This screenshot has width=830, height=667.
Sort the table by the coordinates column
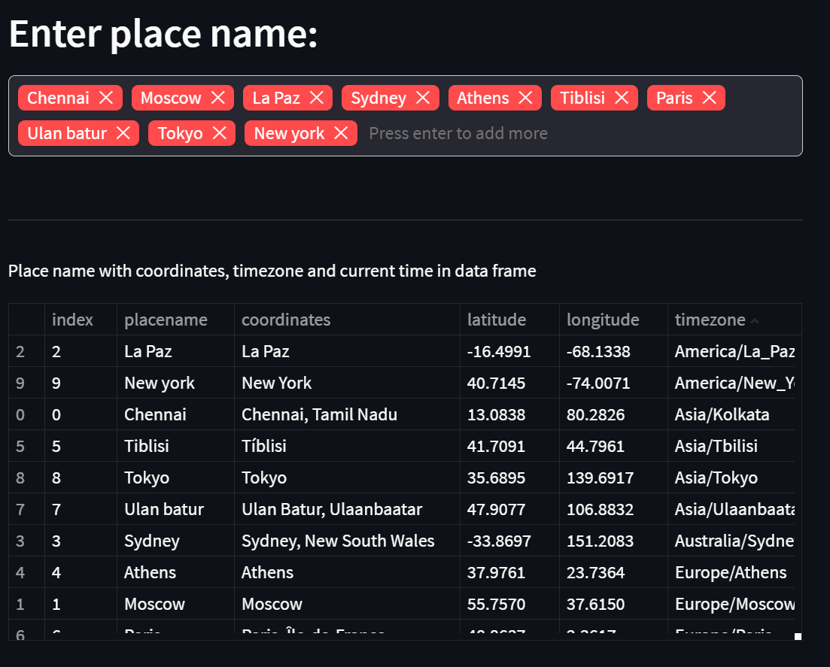pos(286,320)
